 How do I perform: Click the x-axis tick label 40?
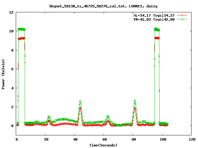[x=75, y=139]
